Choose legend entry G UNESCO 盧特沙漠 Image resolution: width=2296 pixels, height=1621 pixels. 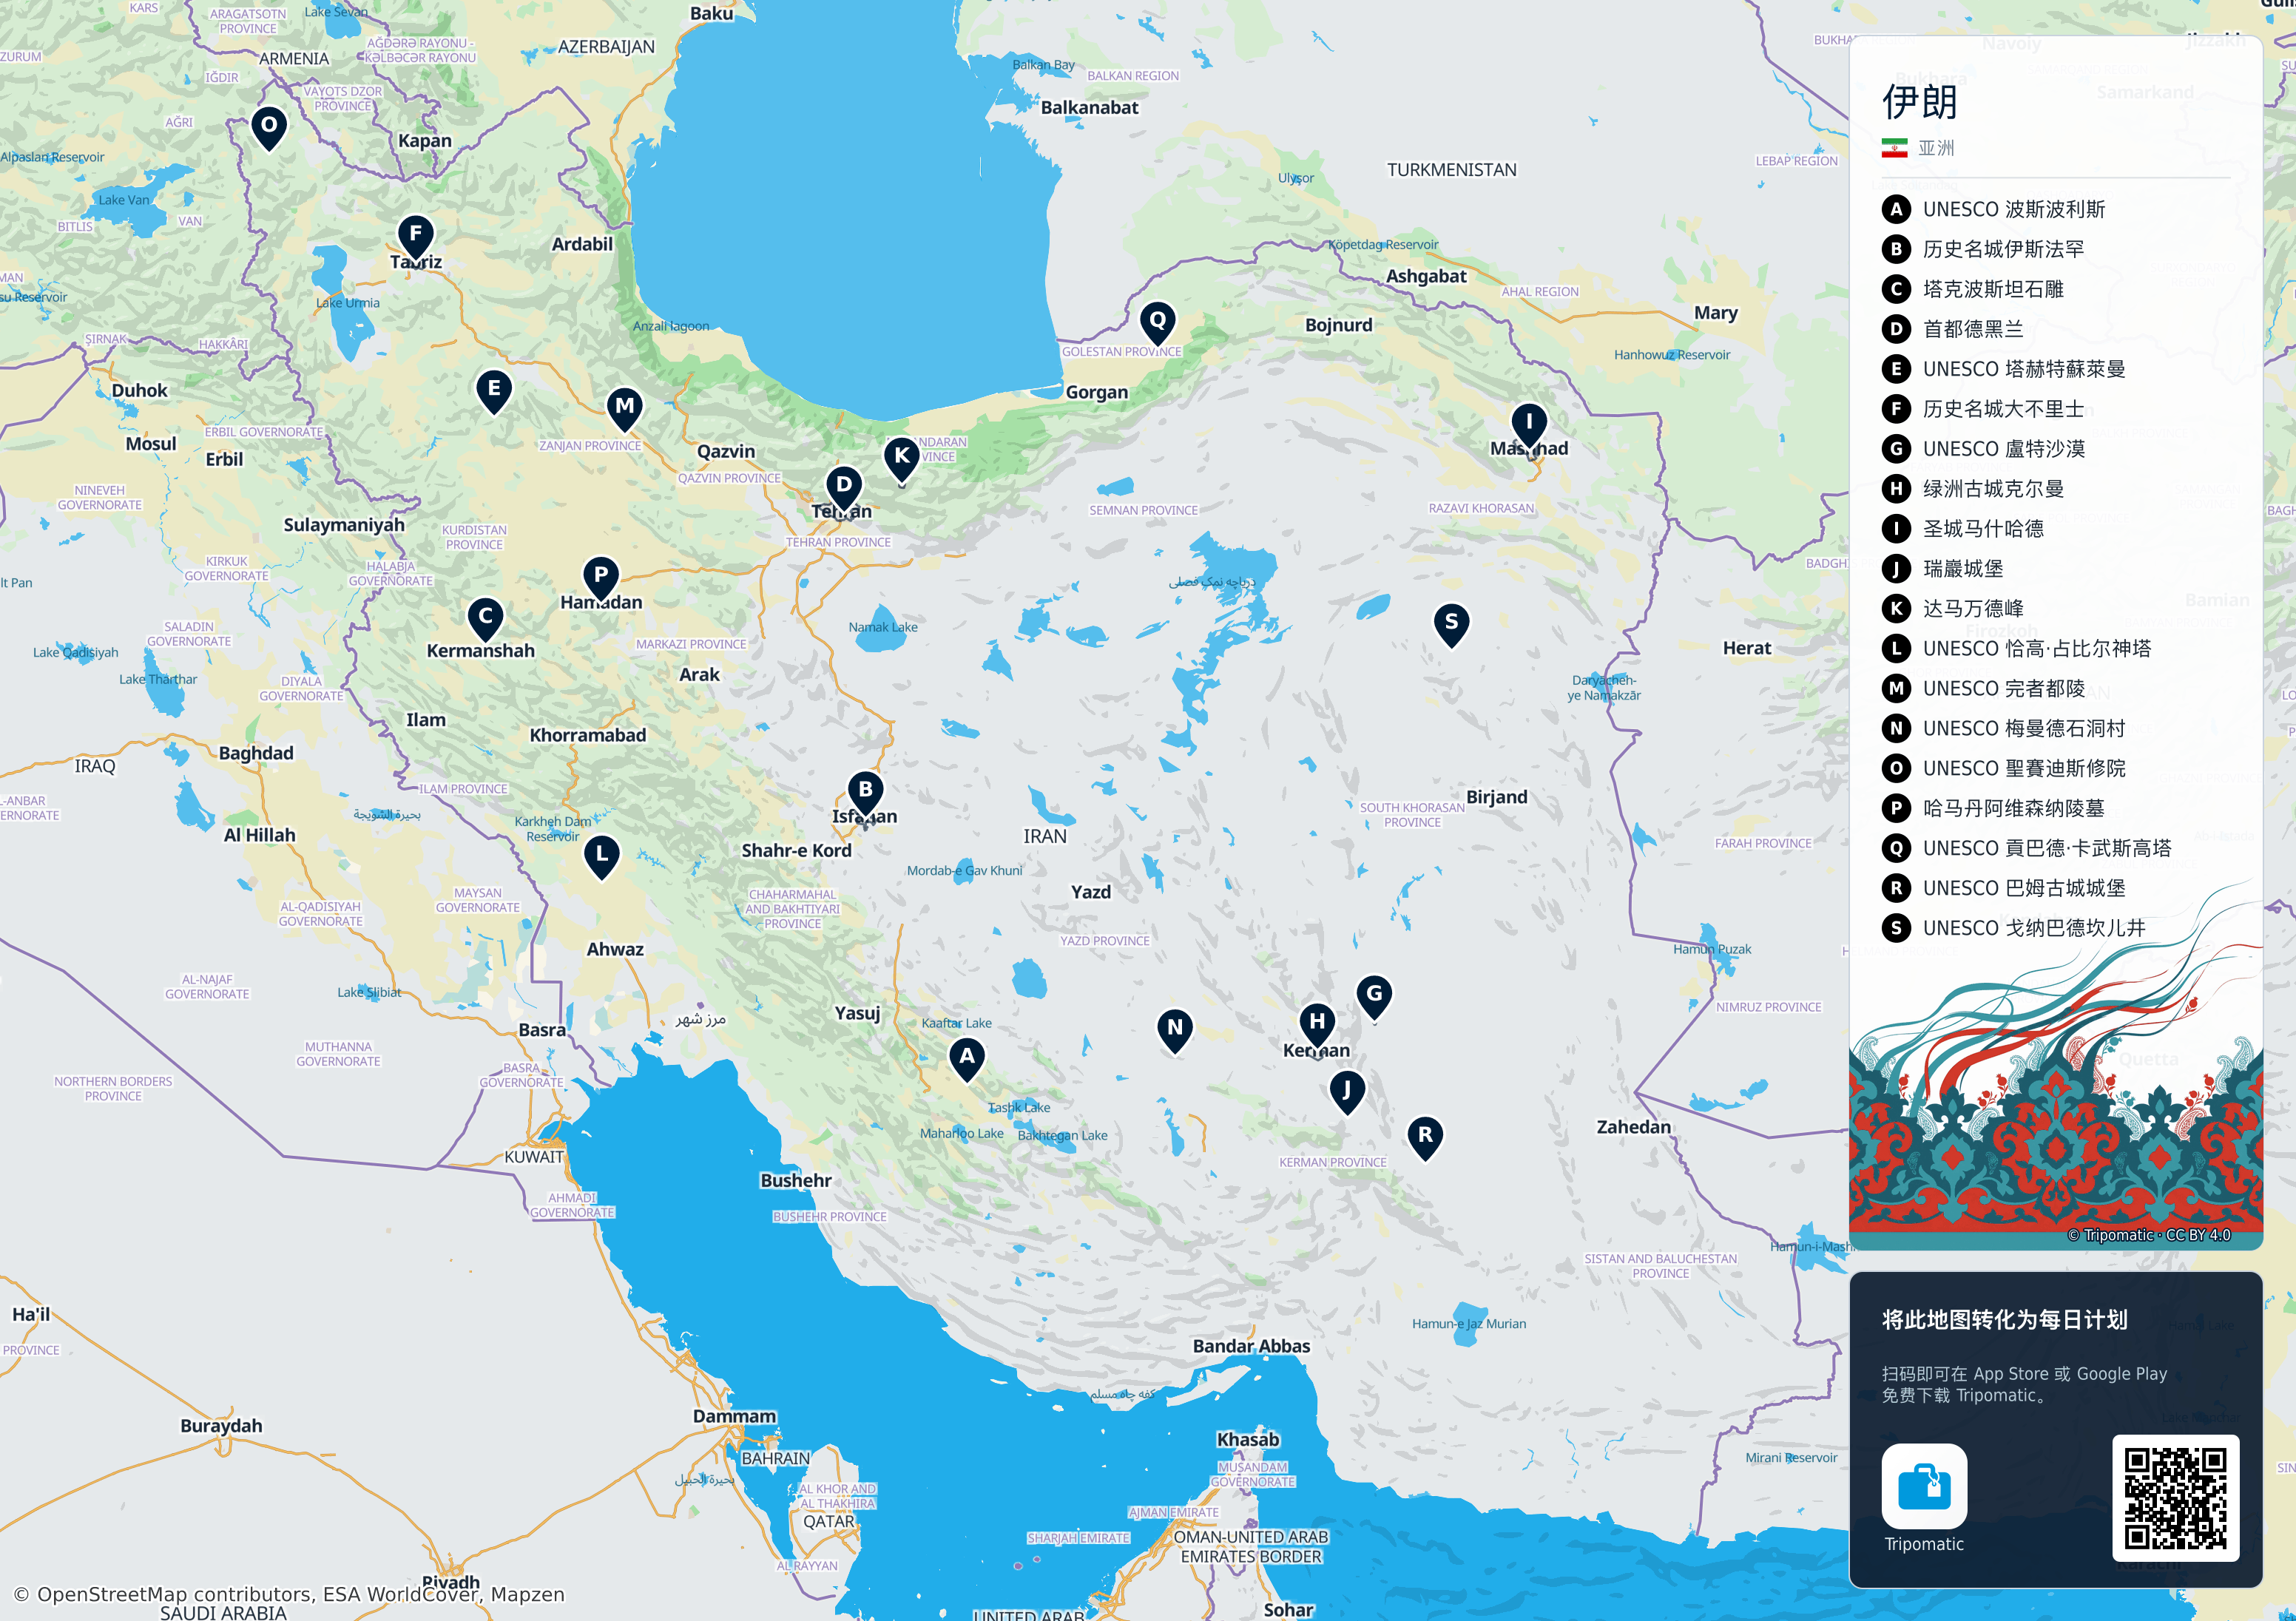pos(1984,449)
